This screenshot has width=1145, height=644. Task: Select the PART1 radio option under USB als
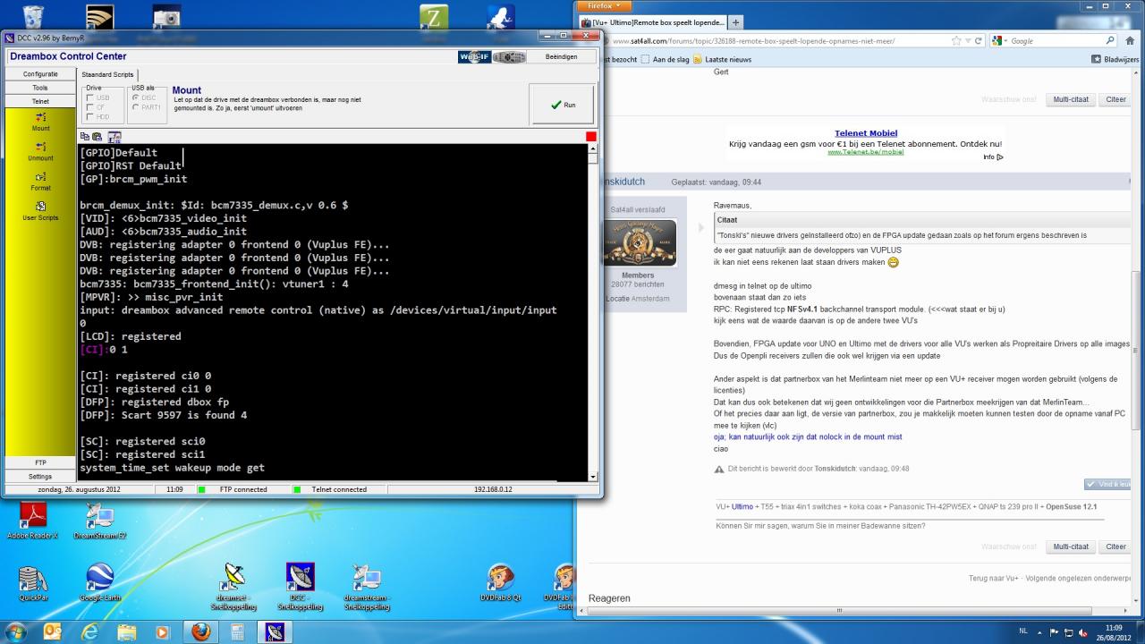point(135,107)
